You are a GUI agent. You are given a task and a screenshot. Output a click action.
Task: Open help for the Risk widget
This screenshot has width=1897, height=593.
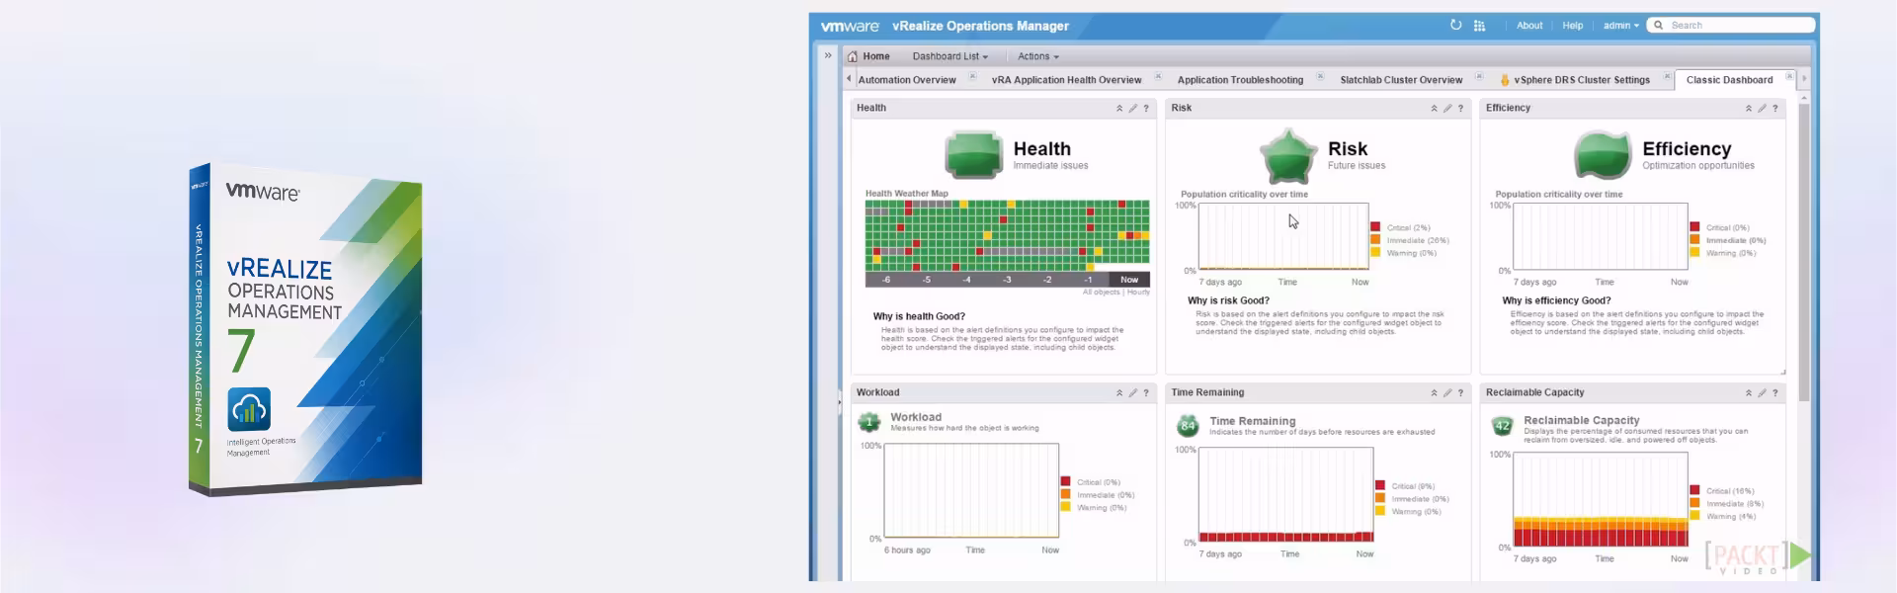pos(1460,109)
